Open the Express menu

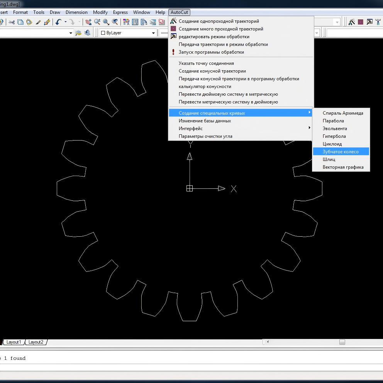coord(120,12)
